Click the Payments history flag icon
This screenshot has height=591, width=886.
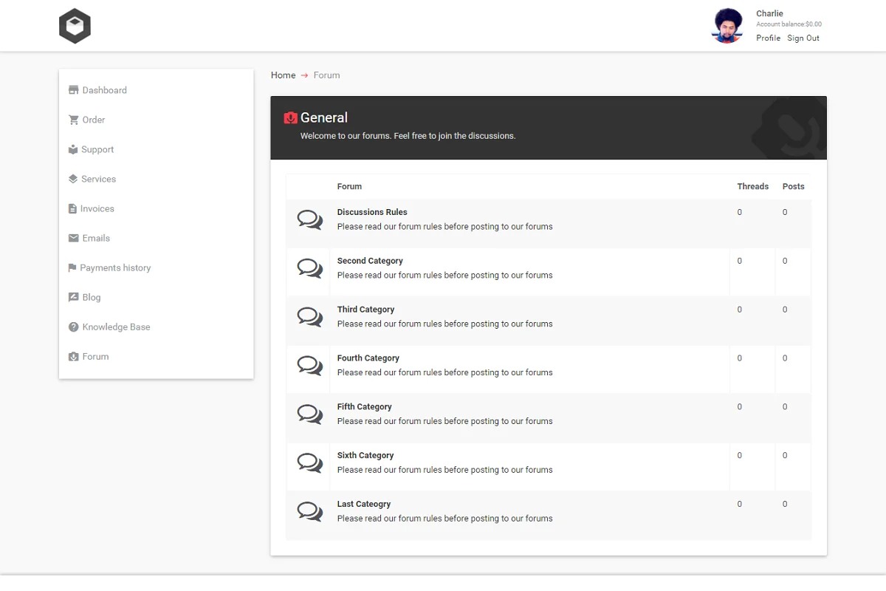tap(72, 267)
